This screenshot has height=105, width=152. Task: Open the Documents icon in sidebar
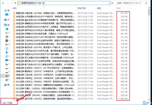(x=7, y=48)
